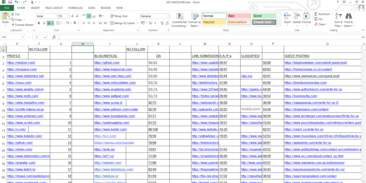Open Format as Table gallery
The height and width of the screenshot is (183, 366).
pyautogui.click(x=194, y=20)
